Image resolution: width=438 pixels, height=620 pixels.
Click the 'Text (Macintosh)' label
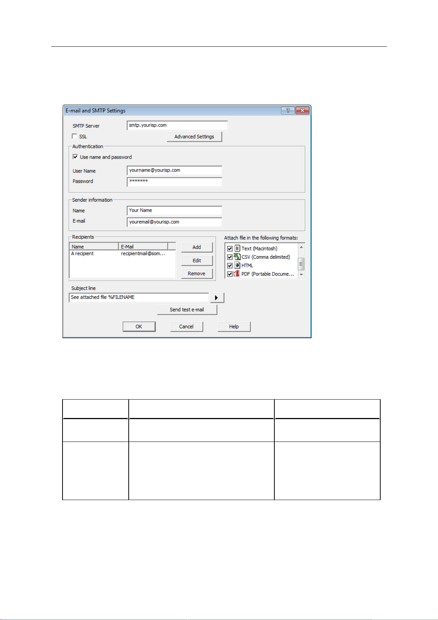pos(259,249)
